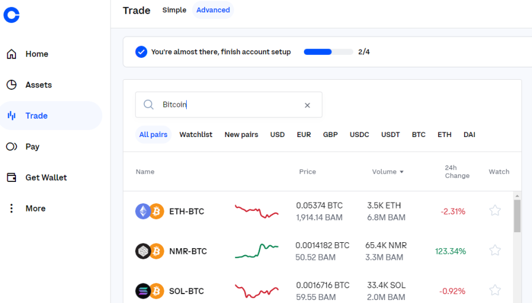Click the account setup progress bar

[x=327, y=52]
